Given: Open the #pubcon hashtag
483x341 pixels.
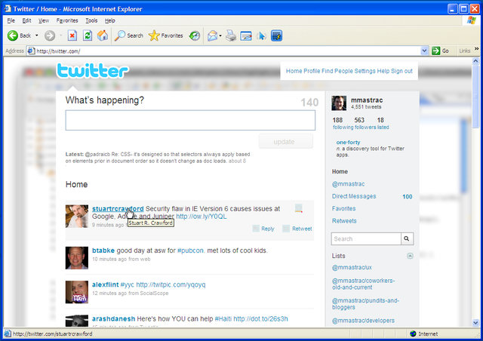Looking at the screenshot, I should click(x=190, y=250).
